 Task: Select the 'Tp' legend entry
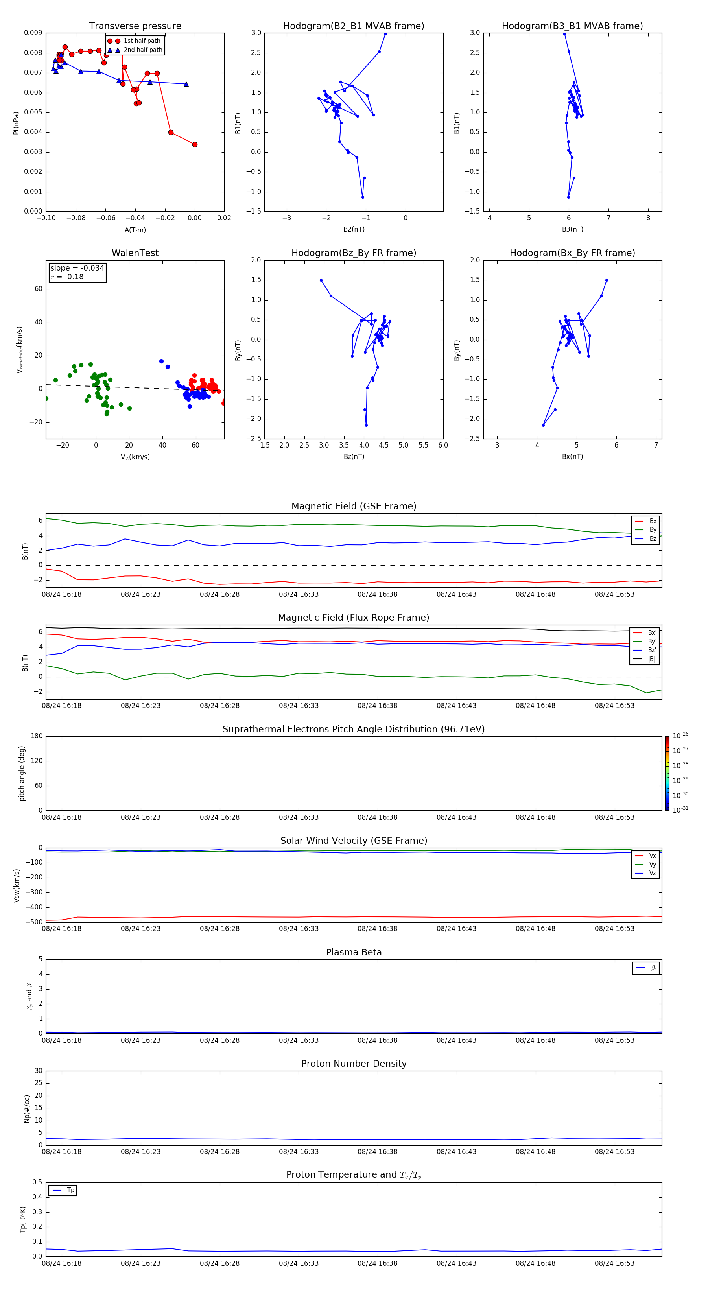(63, 1190)
